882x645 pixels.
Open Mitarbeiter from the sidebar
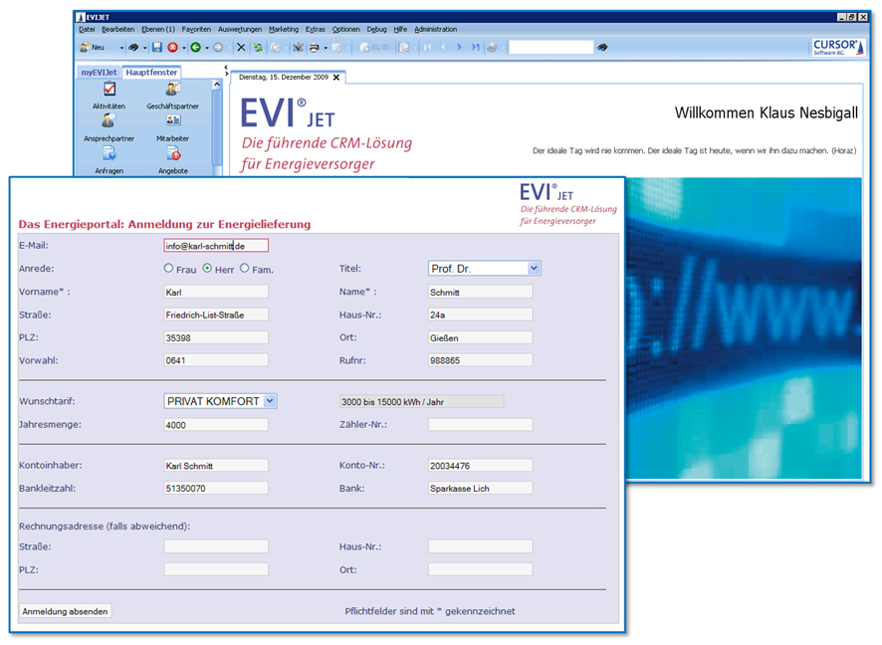point(172,127)
